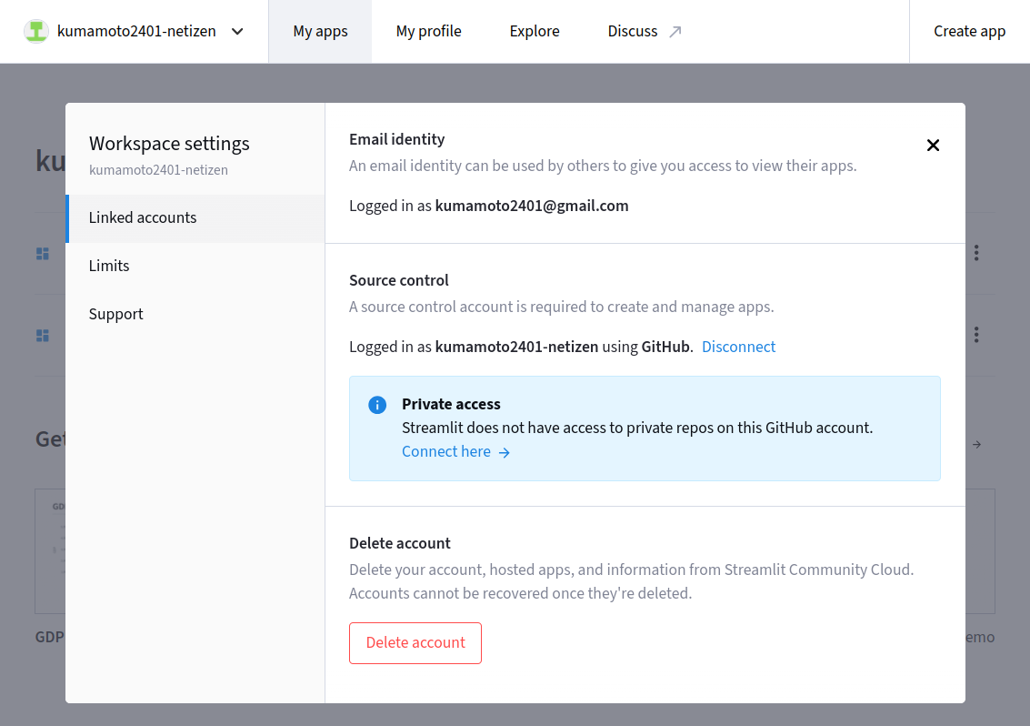This screenshot has width=1030, height=726.
Task: Click the Connect here link
Action: (x=455, y=452)
